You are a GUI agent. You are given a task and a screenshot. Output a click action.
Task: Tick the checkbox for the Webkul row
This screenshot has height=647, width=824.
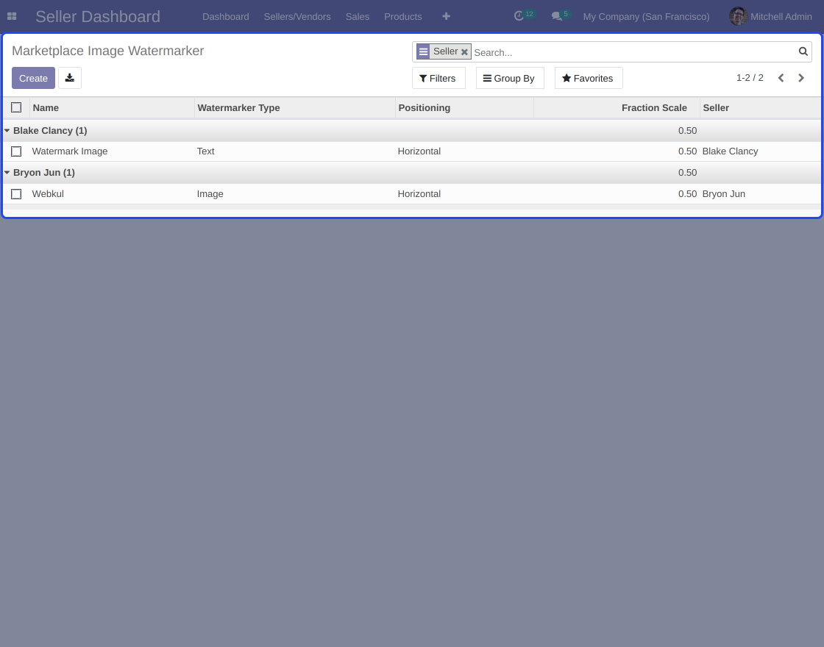16,194
